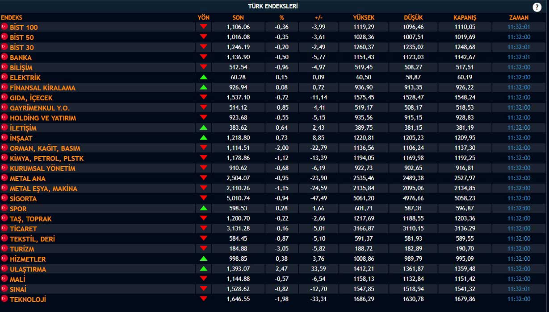Sort by the DÜŞÜK column header
This screenshot has width=549, height=312.
413,18
